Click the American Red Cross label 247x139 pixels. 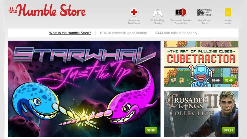134,22
